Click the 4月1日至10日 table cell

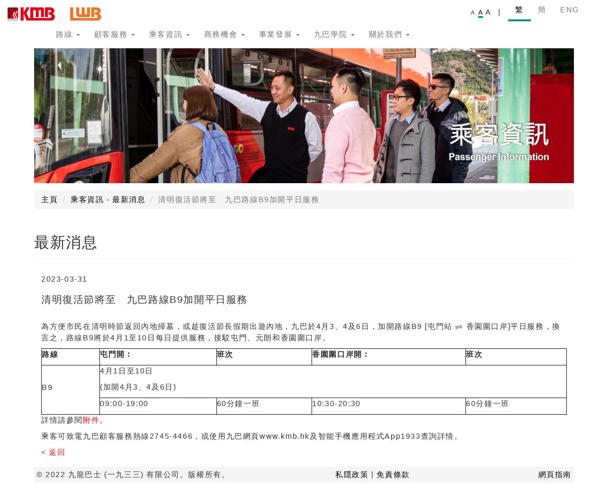point(333,382)
